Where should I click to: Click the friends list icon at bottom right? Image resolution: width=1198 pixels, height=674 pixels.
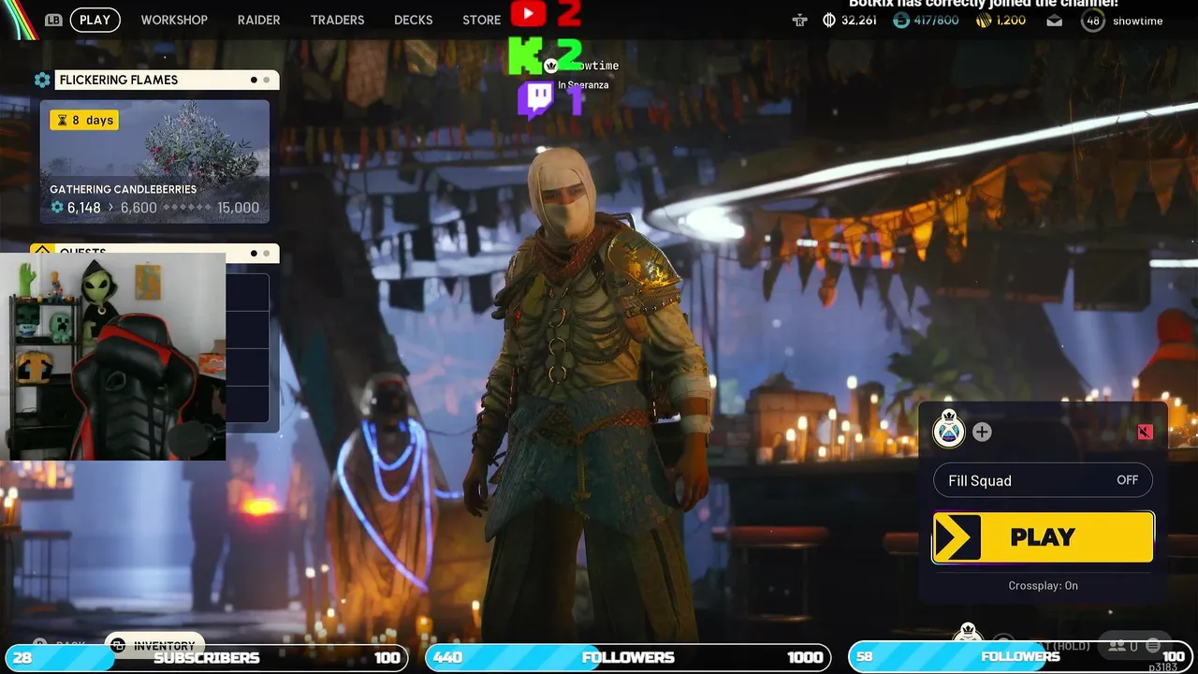coord(1116,645)
